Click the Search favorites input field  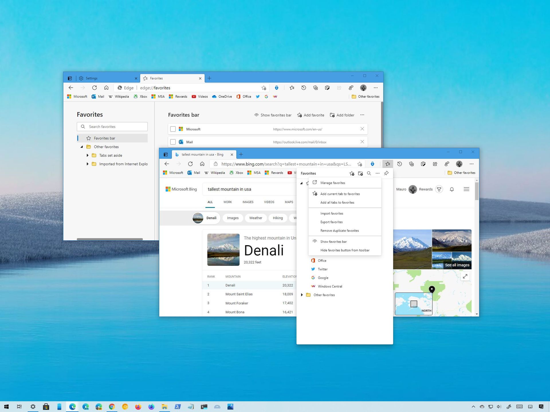112,126
